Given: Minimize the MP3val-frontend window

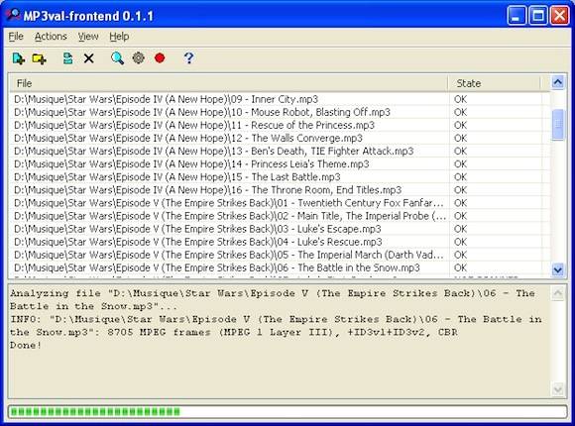Looking at the screenshot, I should coord(516,16).
